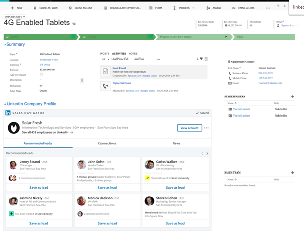Viewport: 304px width, 231px height.
Task: Open the US Dollar currency link
Action: point(45,65)
